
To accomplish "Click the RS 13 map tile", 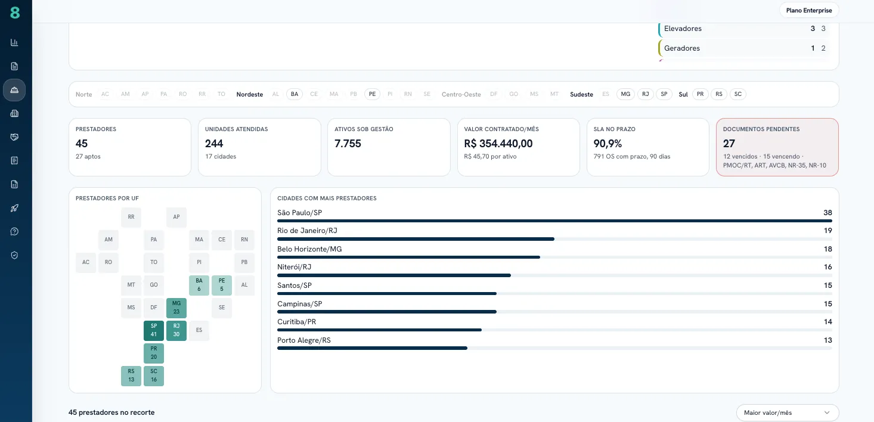I will point(131,376).
